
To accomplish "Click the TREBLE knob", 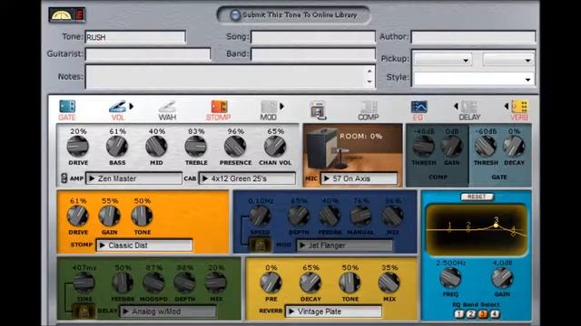I will (196, 147).
